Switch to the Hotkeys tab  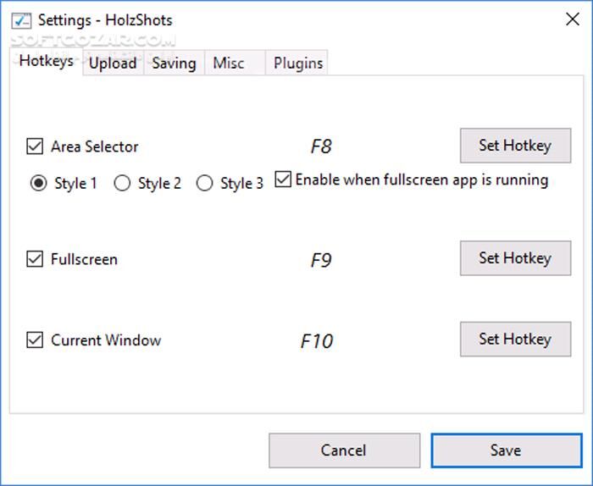[x=46, y=62]
